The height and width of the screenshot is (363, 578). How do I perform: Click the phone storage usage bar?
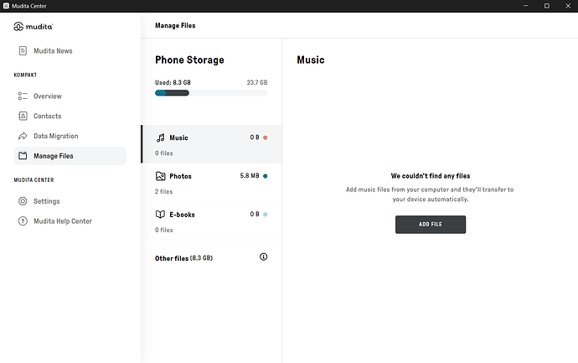click(211, 93)
